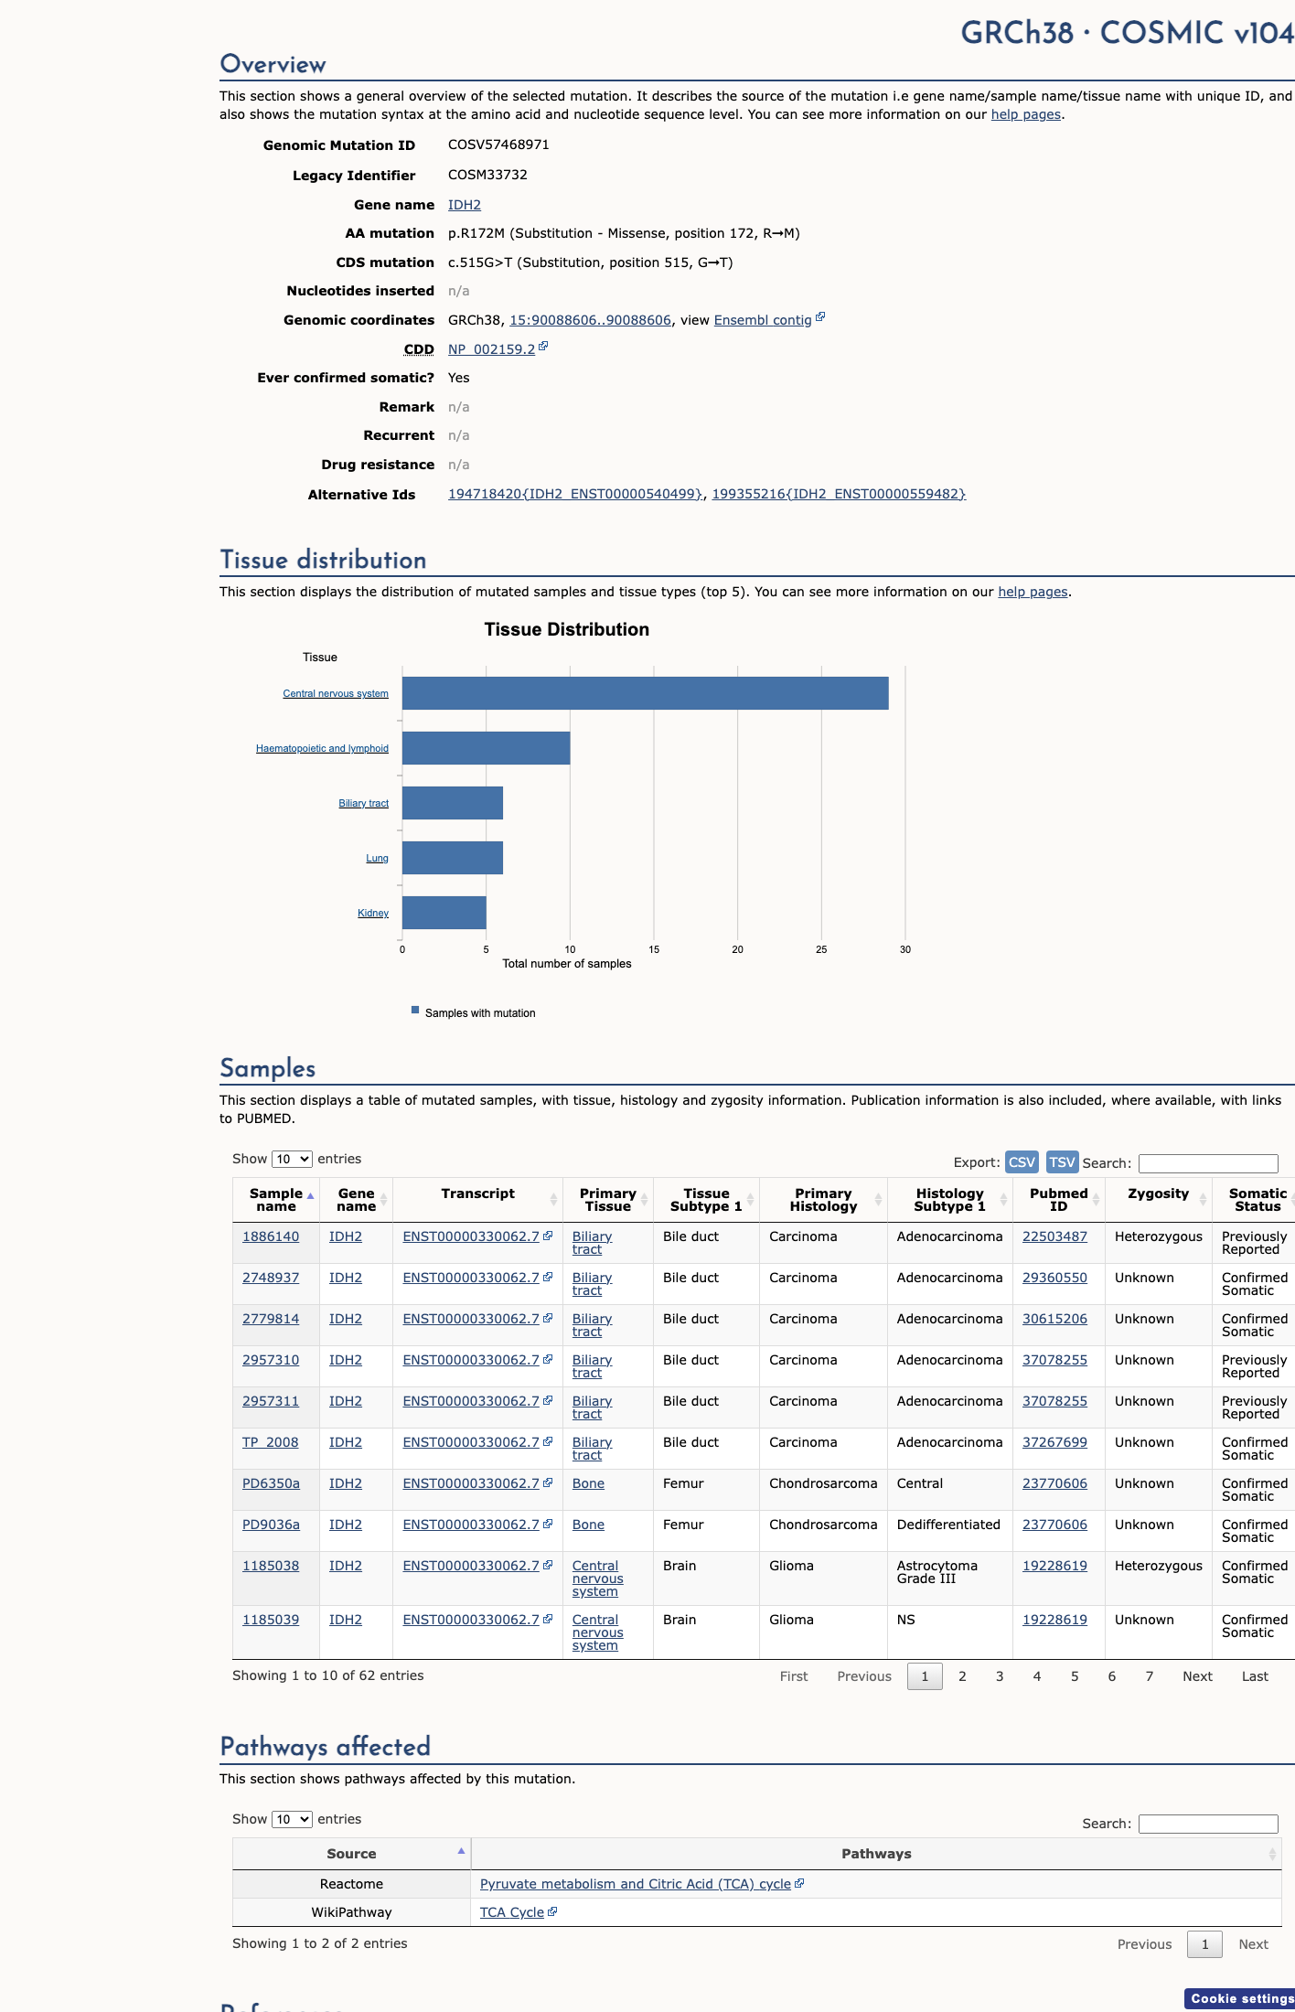Open Pathways table entries-per-page dropdown

tap(292, 1819)
